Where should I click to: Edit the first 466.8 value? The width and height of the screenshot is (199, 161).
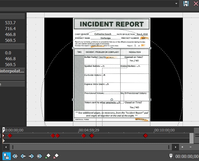tap(10, 34)
